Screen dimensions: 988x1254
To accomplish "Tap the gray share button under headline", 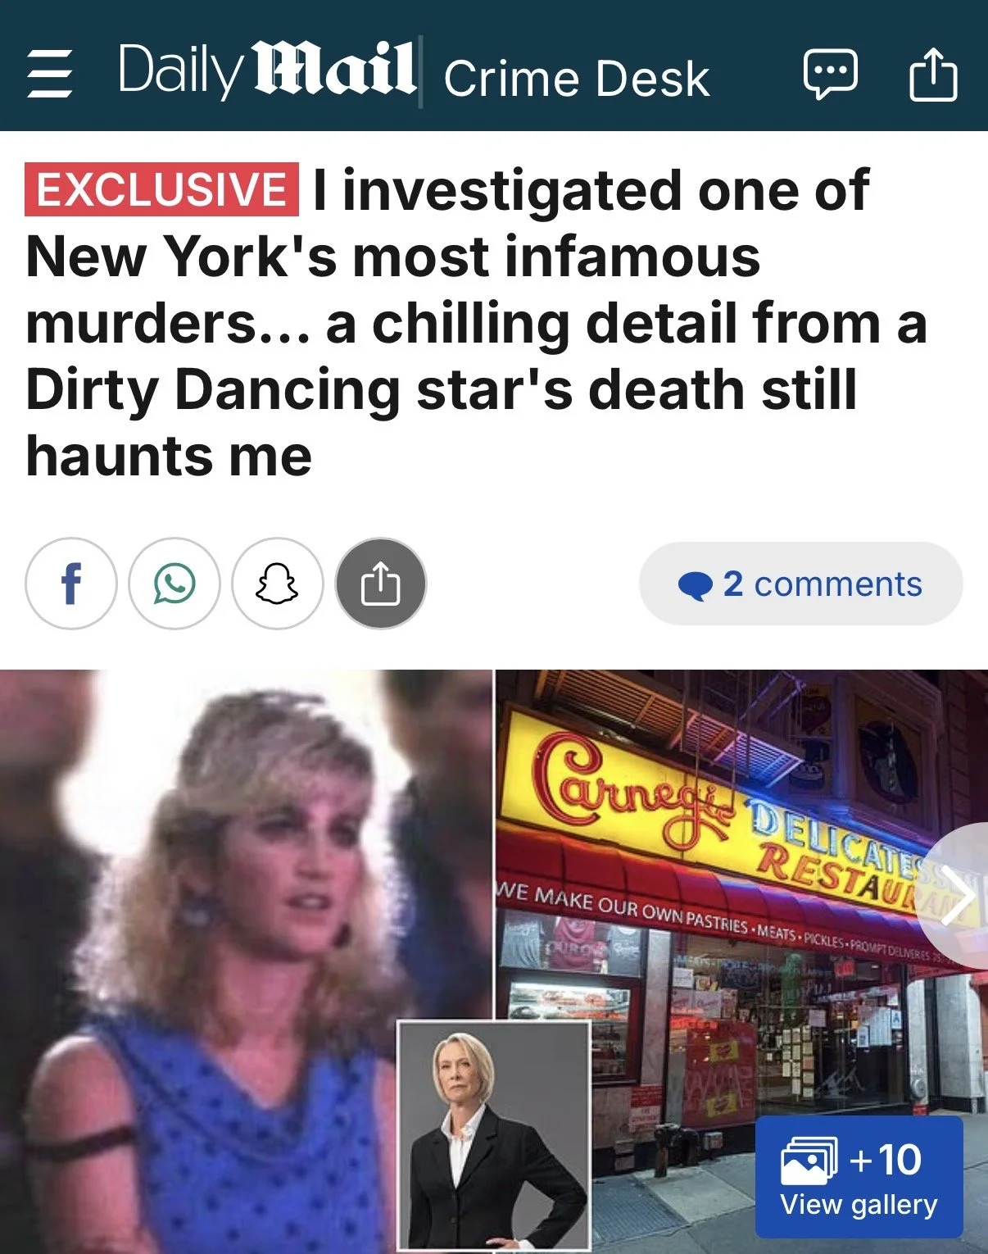I will tap(381, 584).
